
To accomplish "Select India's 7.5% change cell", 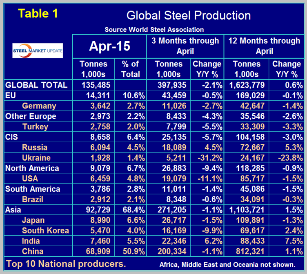I will tap(288, 241).
